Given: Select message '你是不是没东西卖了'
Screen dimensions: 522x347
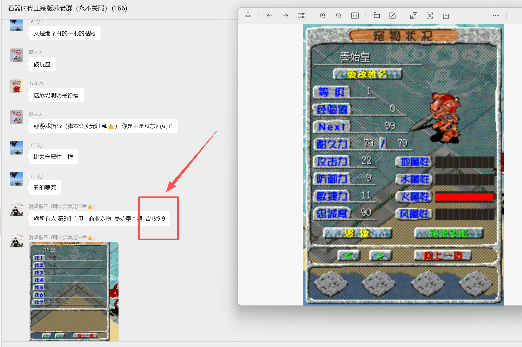Looking at the screenshot, I should [103, 126].
